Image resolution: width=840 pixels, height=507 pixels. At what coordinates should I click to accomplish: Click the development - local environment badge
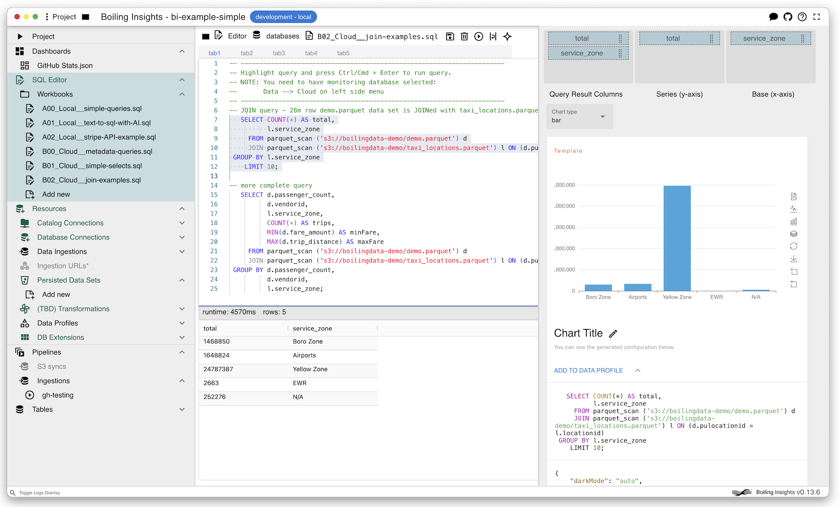[283, 17]
